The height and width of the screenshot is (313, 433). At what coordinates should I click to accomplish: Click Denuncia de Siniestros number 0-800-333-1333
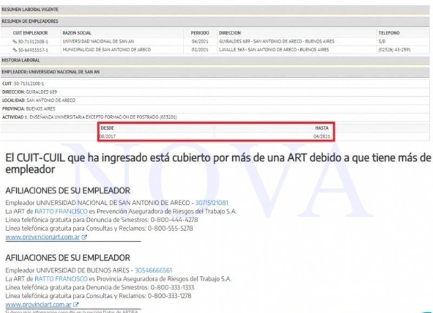(172, 288)
